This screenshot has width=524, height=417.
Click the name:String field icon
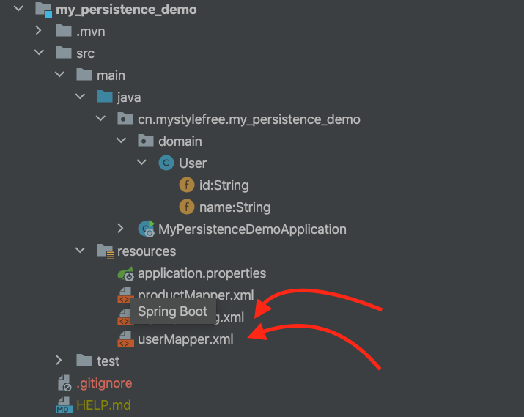coord(186,207)
